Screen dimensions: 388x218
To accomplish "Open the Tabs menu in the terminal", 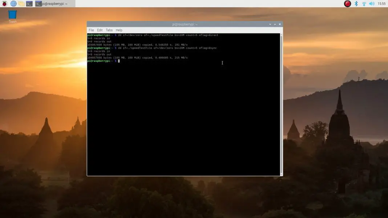I will (109, 30).
